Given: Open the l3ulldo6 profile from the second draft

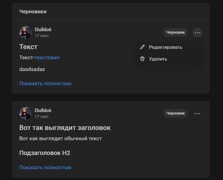Looking at the screenshot, I should click(x=43, y=111).
